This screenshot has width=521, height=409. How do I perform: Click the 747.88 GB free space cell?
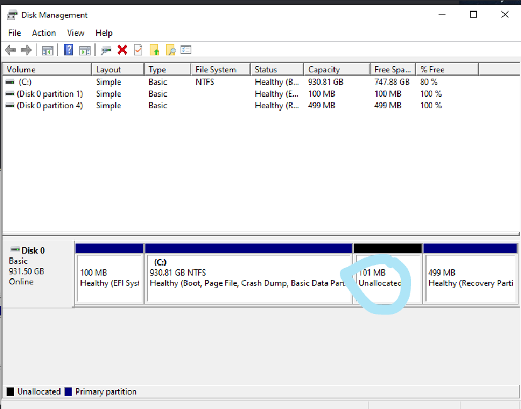click(392, 82)
